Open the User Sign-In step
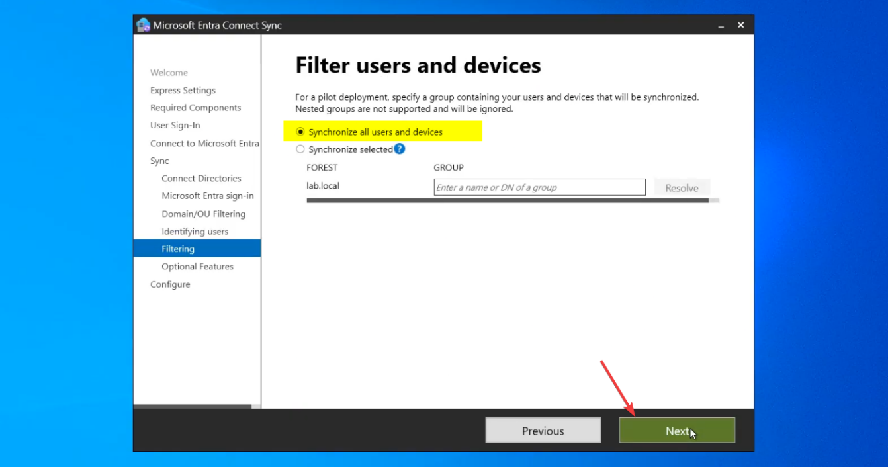This screenshot has width=888, height=467. 175,125
